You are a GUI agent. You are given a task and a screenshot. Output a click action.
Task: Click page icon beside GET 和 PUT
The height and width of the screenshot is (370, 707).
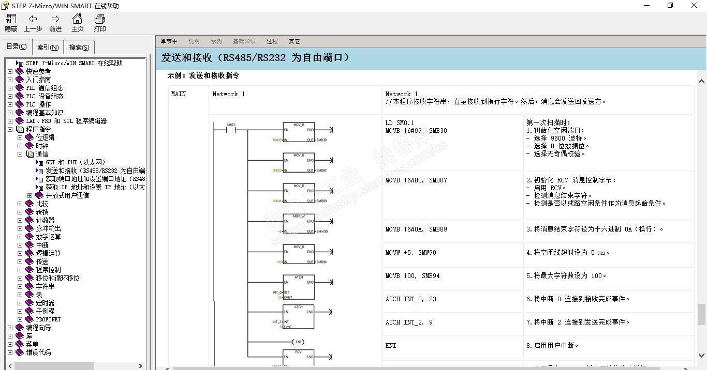pos(40,162)
